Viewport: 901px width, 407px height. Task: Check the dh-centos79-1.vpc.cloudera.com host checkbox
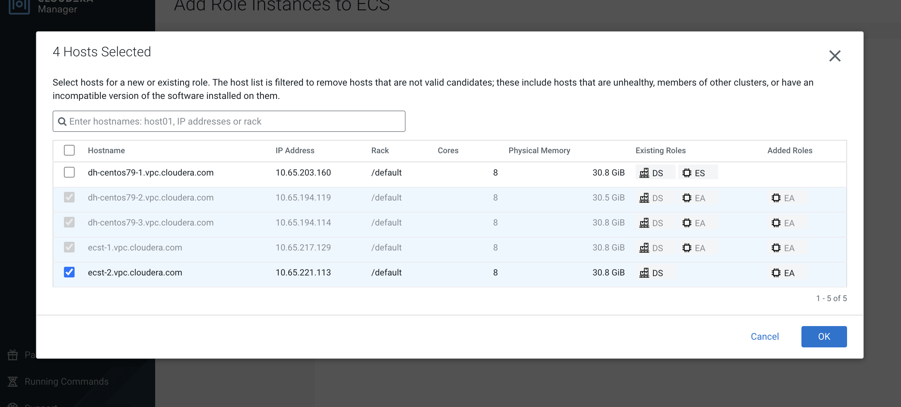(69, 172)
